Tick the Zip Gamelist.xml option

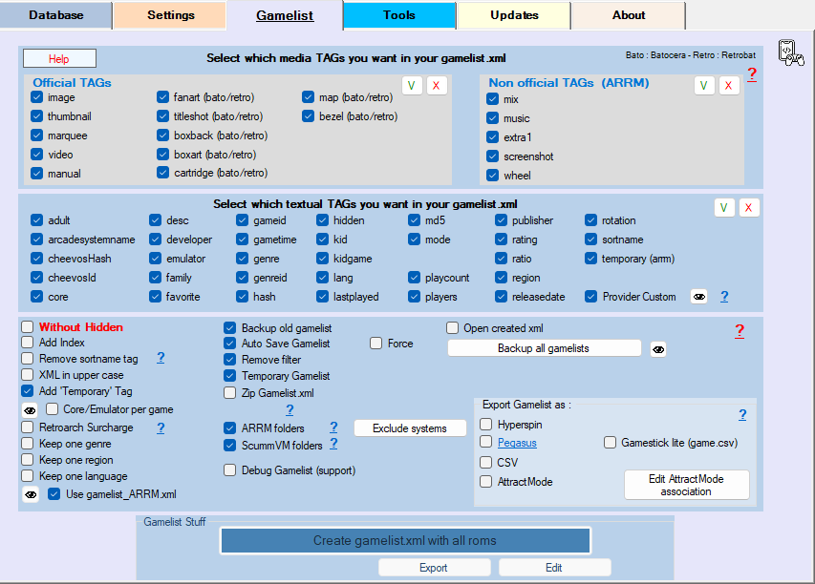coord(229,392)
